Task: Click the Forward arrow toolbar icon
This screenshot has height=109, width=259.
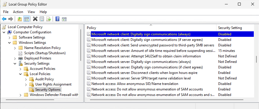Action: [11, 19]
